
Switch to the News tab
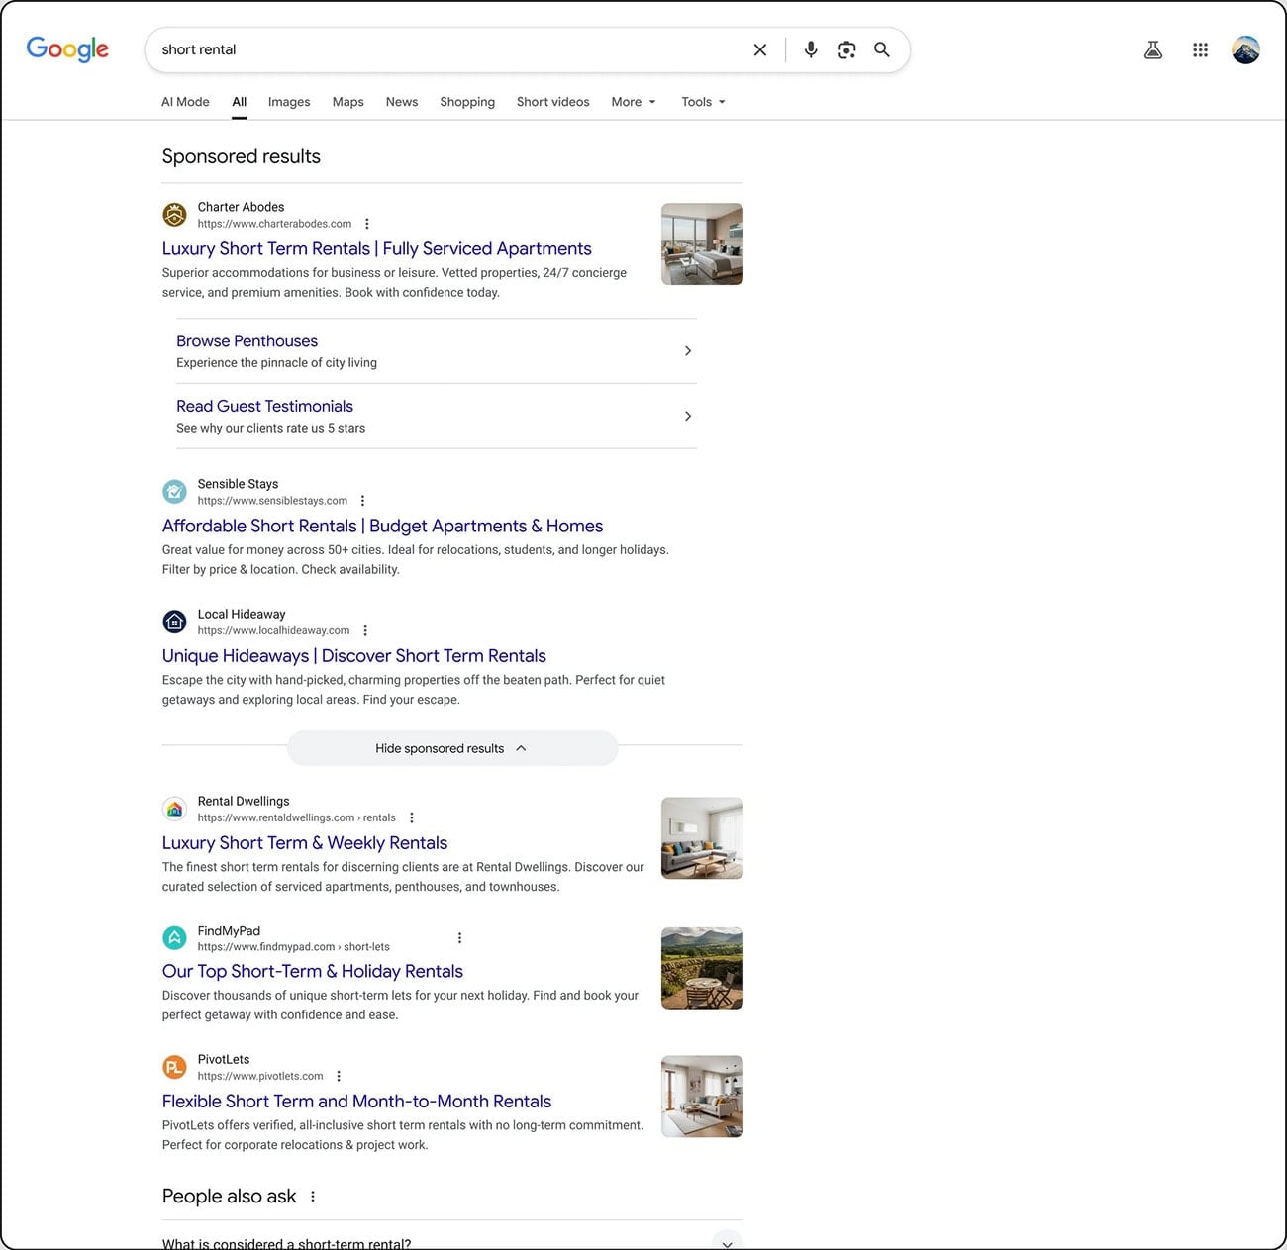pyautogui.click(x=401, y=102)
